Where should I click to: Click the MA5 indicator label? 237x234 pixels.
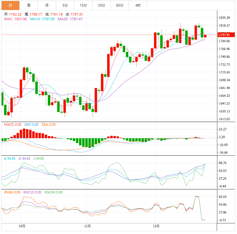15,19
